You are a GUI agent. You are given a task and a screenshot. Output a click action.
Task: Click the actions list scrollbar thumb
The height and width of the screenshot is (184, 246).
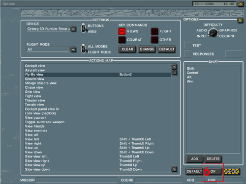point(174,72)
